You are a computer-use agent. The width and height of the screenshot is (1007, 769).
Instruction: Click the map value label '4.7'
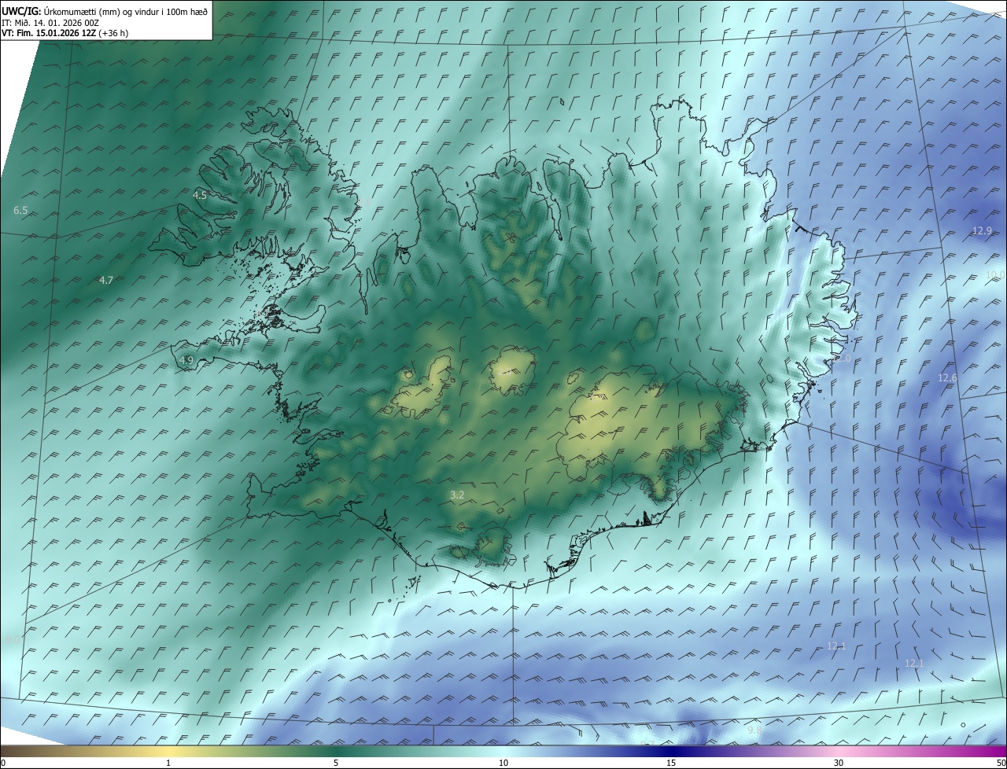tap(106, 280)
